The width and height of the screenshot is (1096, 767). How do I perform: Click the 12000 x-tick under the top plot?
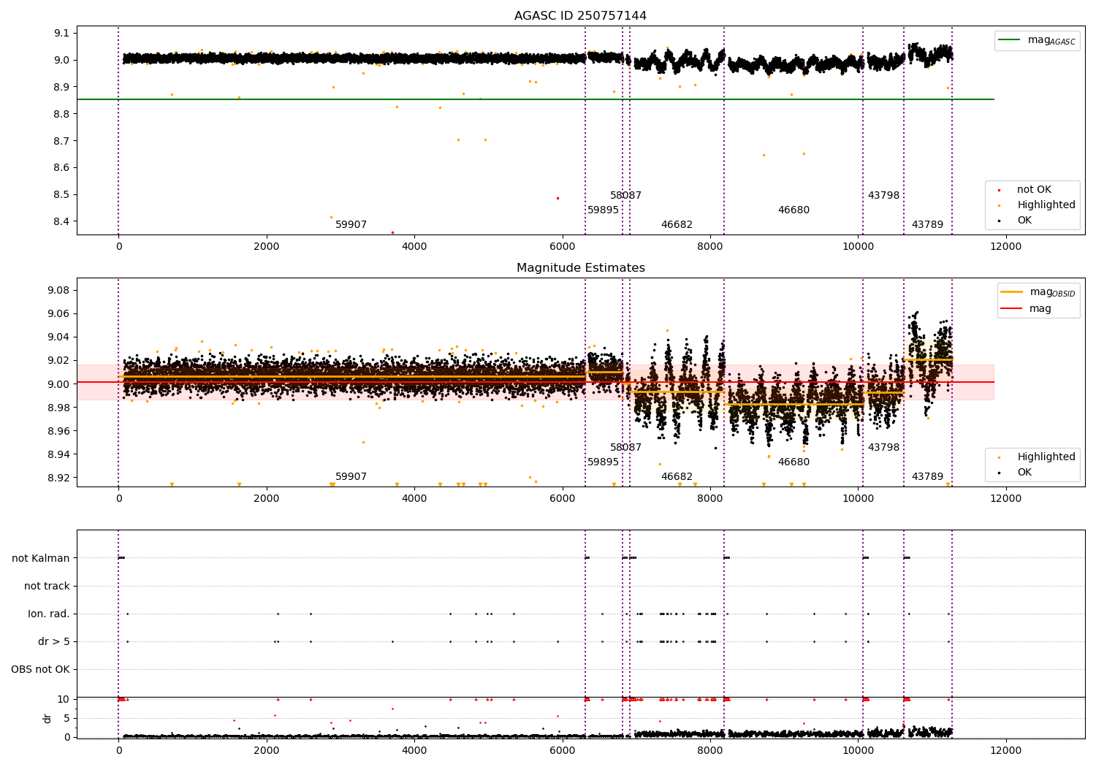[1005, 247]
